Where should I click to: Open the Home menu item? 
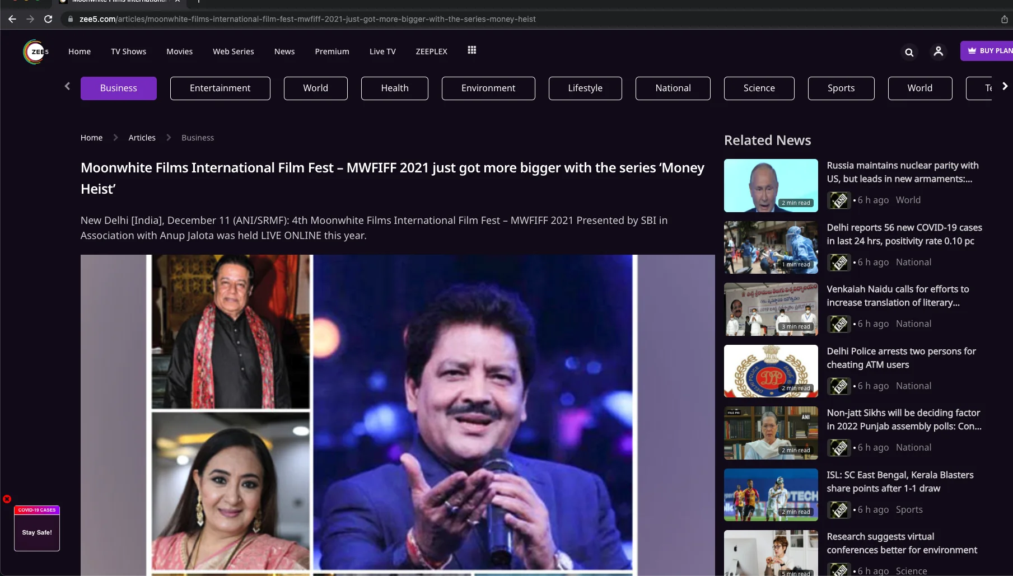[x=80, y=51]
